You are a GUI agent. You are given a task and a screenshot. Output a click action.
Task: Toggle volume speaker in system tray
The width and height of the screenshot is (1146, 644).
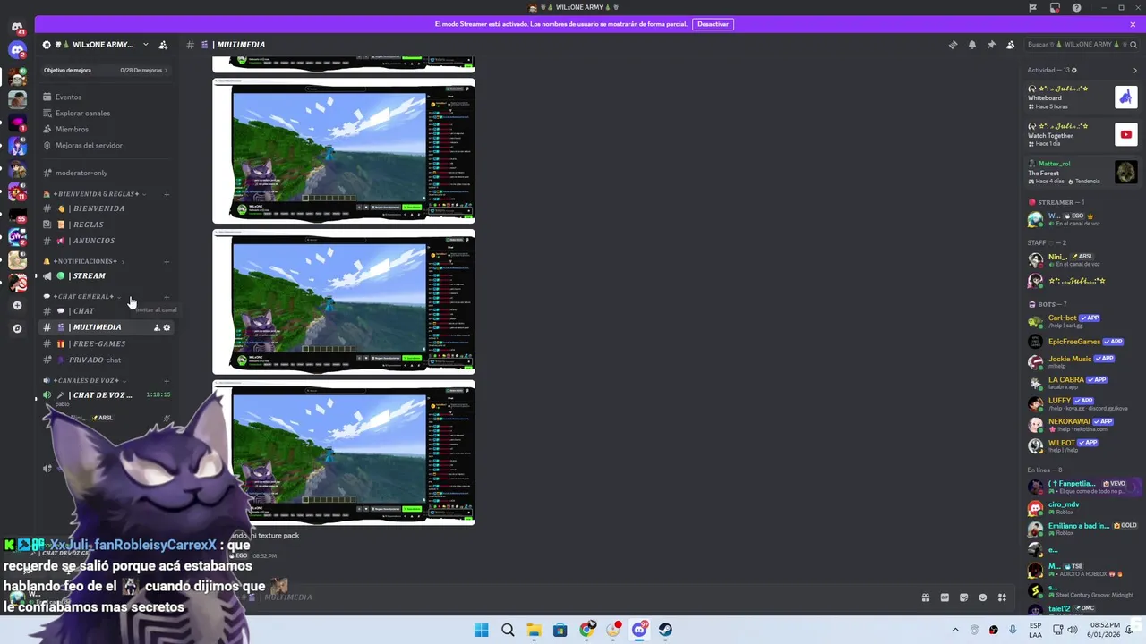pyautogui.click(x=1074, y=630)
